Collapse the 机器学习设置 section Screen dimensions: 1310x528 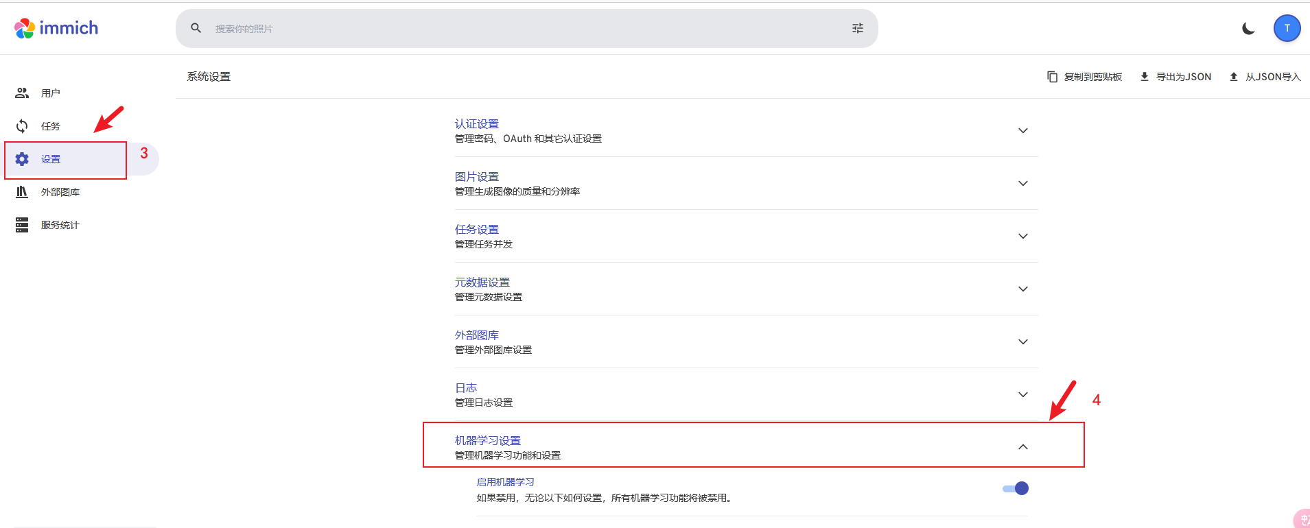pyautogui.click(x=1022, y=447)
